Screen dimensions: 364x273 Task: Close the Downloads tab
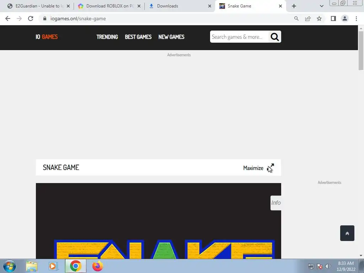(x=210, y=6)
